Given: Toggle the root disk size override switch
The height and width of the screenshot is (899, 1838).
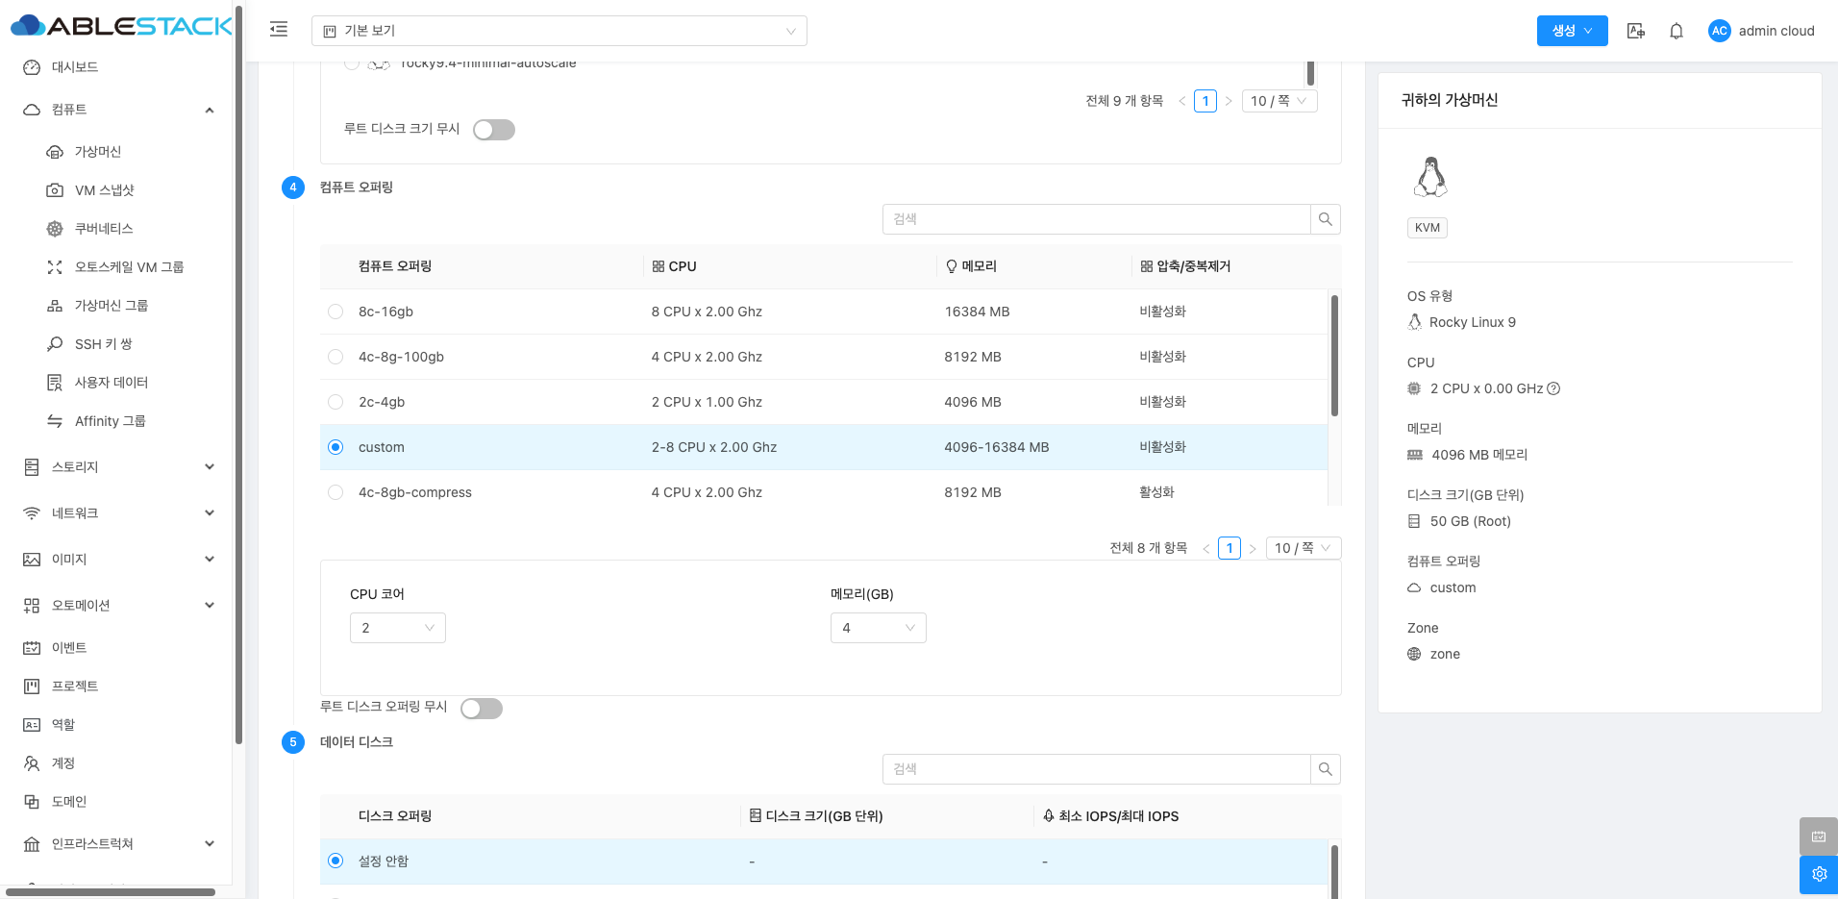Looking at the screenshot, I should pyautogui.click(x=494, y=130).
